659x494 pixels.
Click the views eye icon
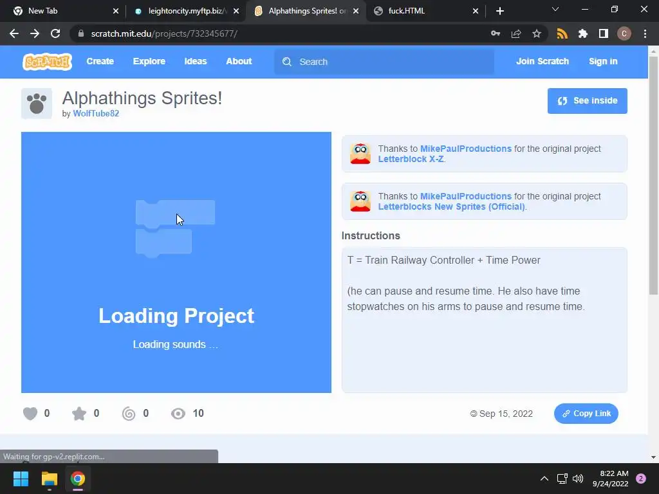tap(178, 414)
